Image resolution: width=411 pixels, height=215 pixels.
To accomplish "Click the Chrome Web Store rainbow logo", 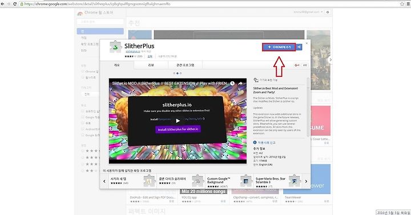I will click(80, 13).
